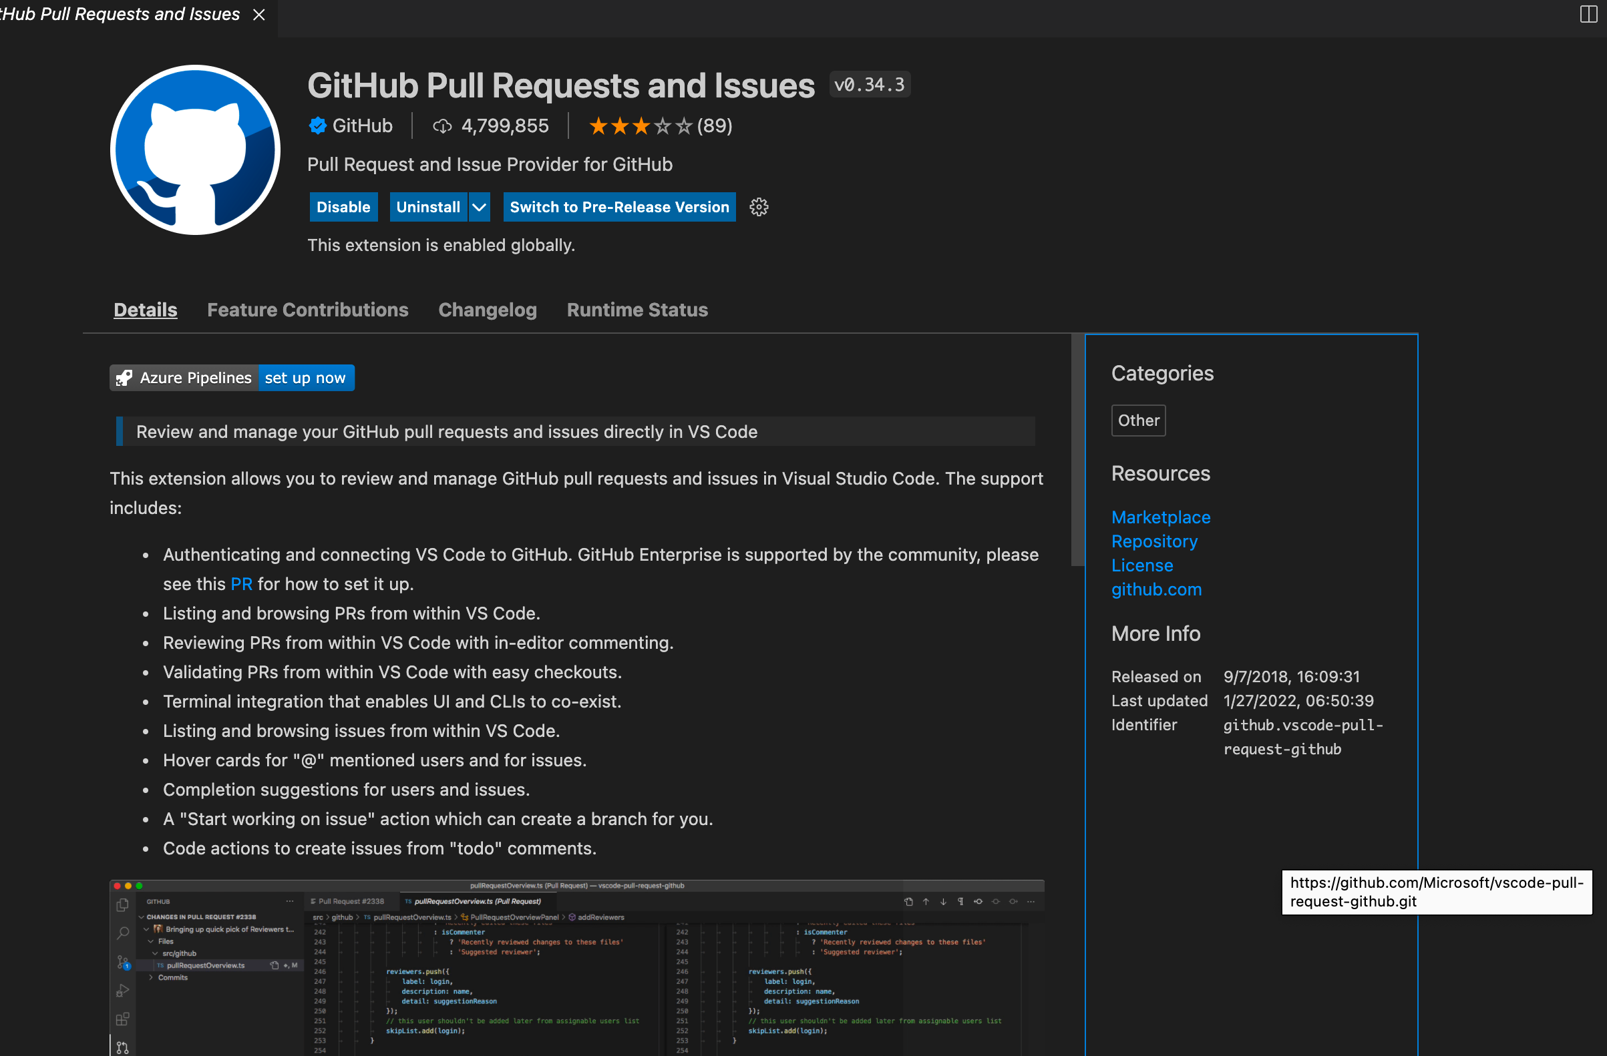
Task: Disable the extension
Action: [343, 206]
